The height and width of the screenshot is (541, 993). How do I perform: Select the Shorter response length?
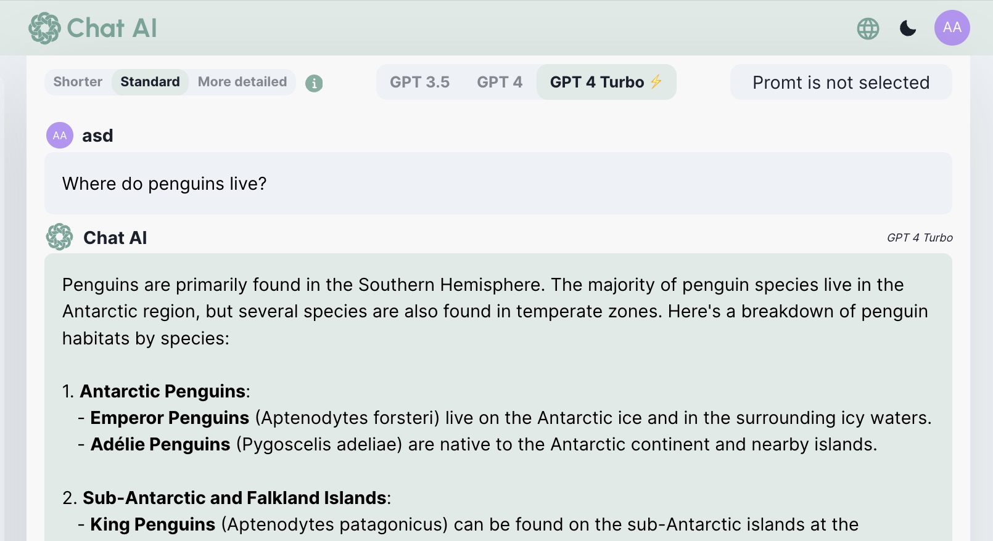coord(78,82)
